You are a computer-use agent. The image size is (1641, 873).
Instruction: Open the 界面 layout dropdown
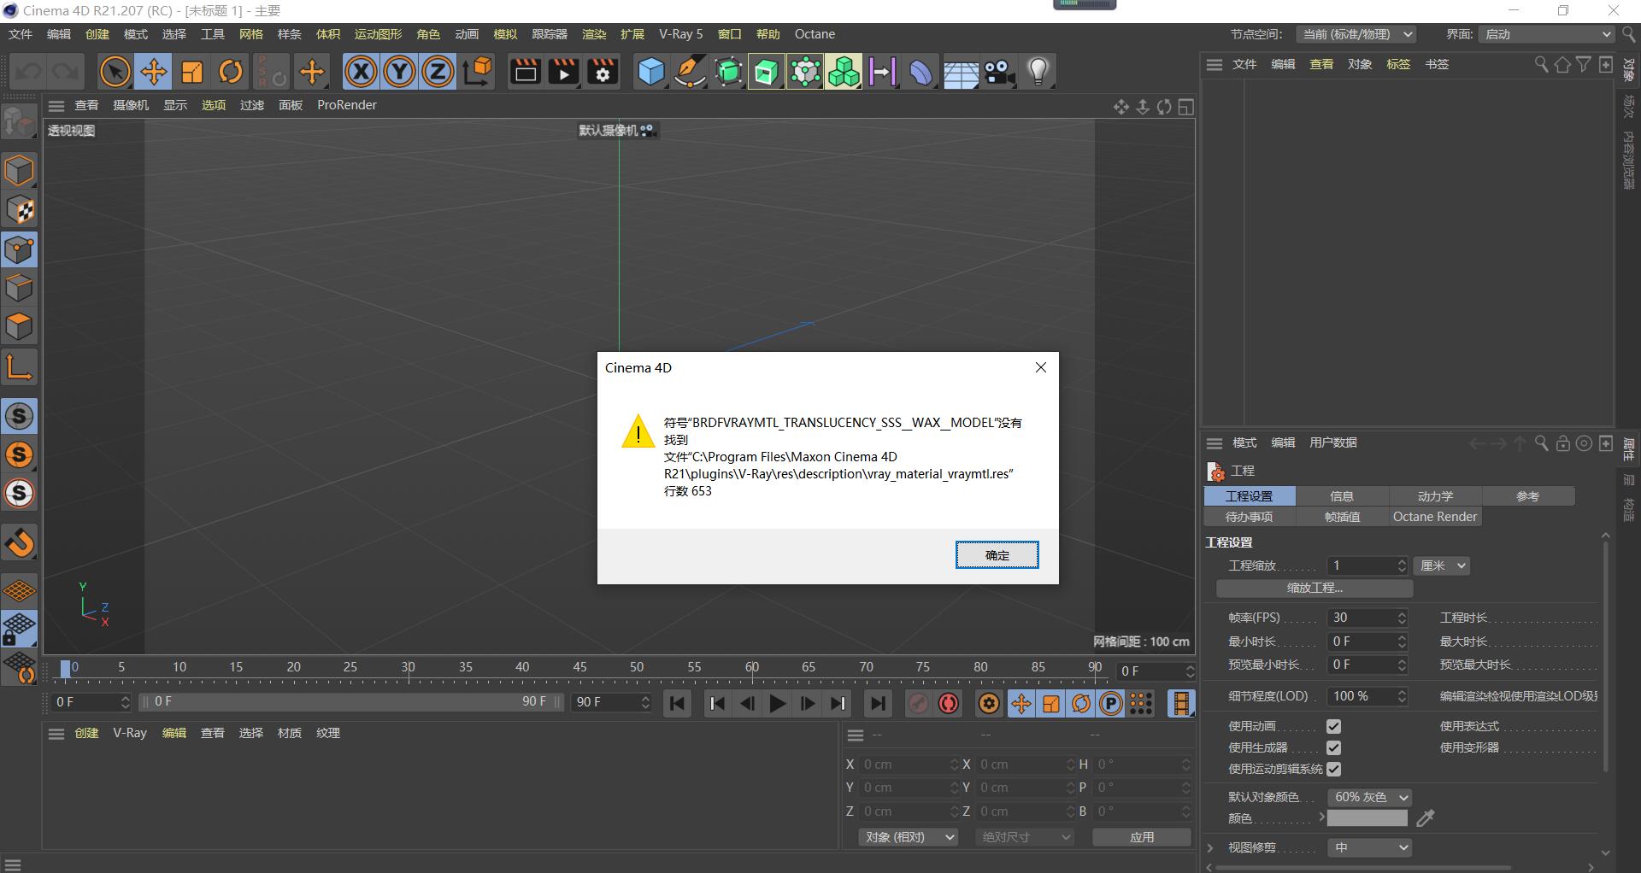[1546, 34]
